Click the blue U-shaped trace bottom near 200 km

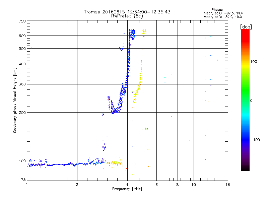click(116, 111)
